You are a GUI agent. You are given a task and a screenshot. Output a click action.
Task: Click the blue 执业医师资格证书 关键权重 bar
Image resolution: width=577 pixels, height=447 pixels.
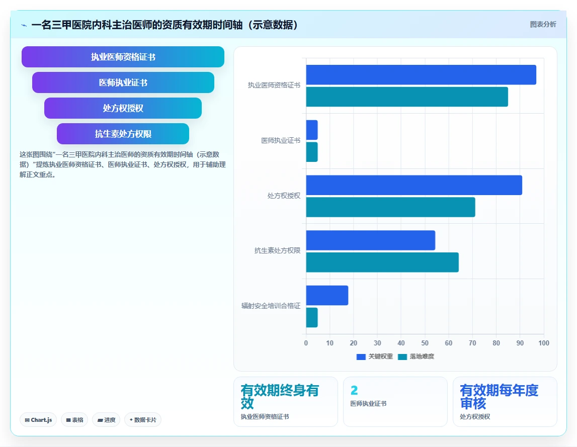coord(421,75)
